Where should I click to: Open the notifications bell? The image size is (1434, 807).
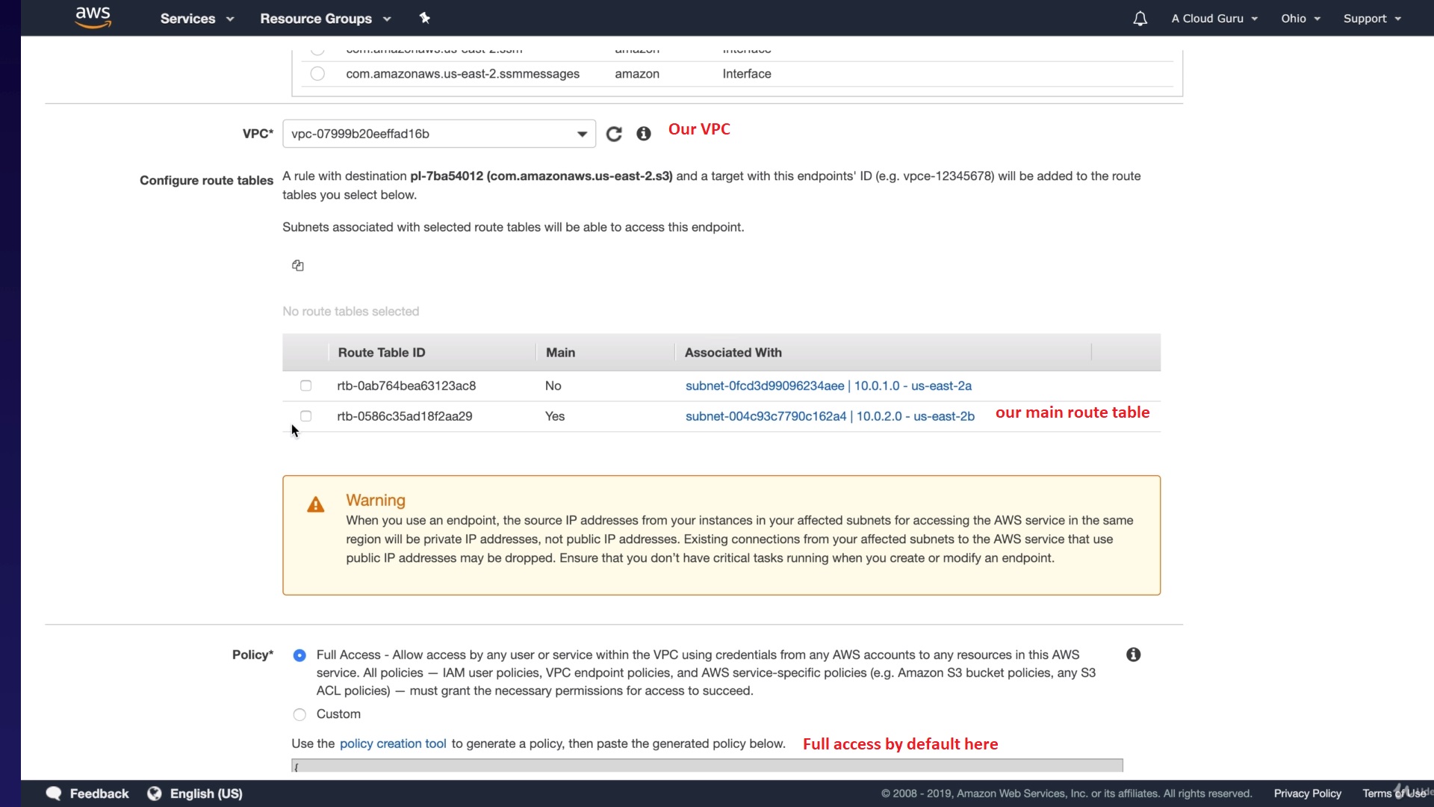point(1140,19)
